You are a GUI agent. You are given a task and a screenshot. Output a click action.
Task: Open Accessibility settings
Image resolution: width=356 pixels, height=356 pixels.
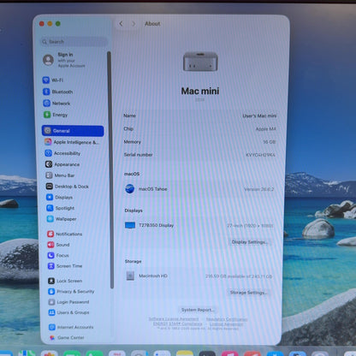click(x=62, y=153)
